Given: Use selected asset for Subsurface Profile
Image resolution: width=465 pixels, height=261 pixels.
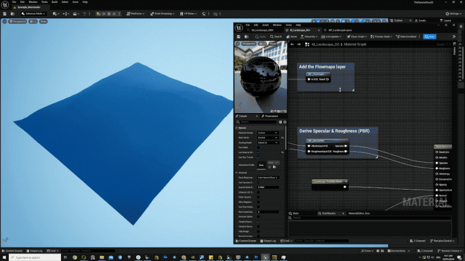Looking at the screenshot, I should pos(270,167).
